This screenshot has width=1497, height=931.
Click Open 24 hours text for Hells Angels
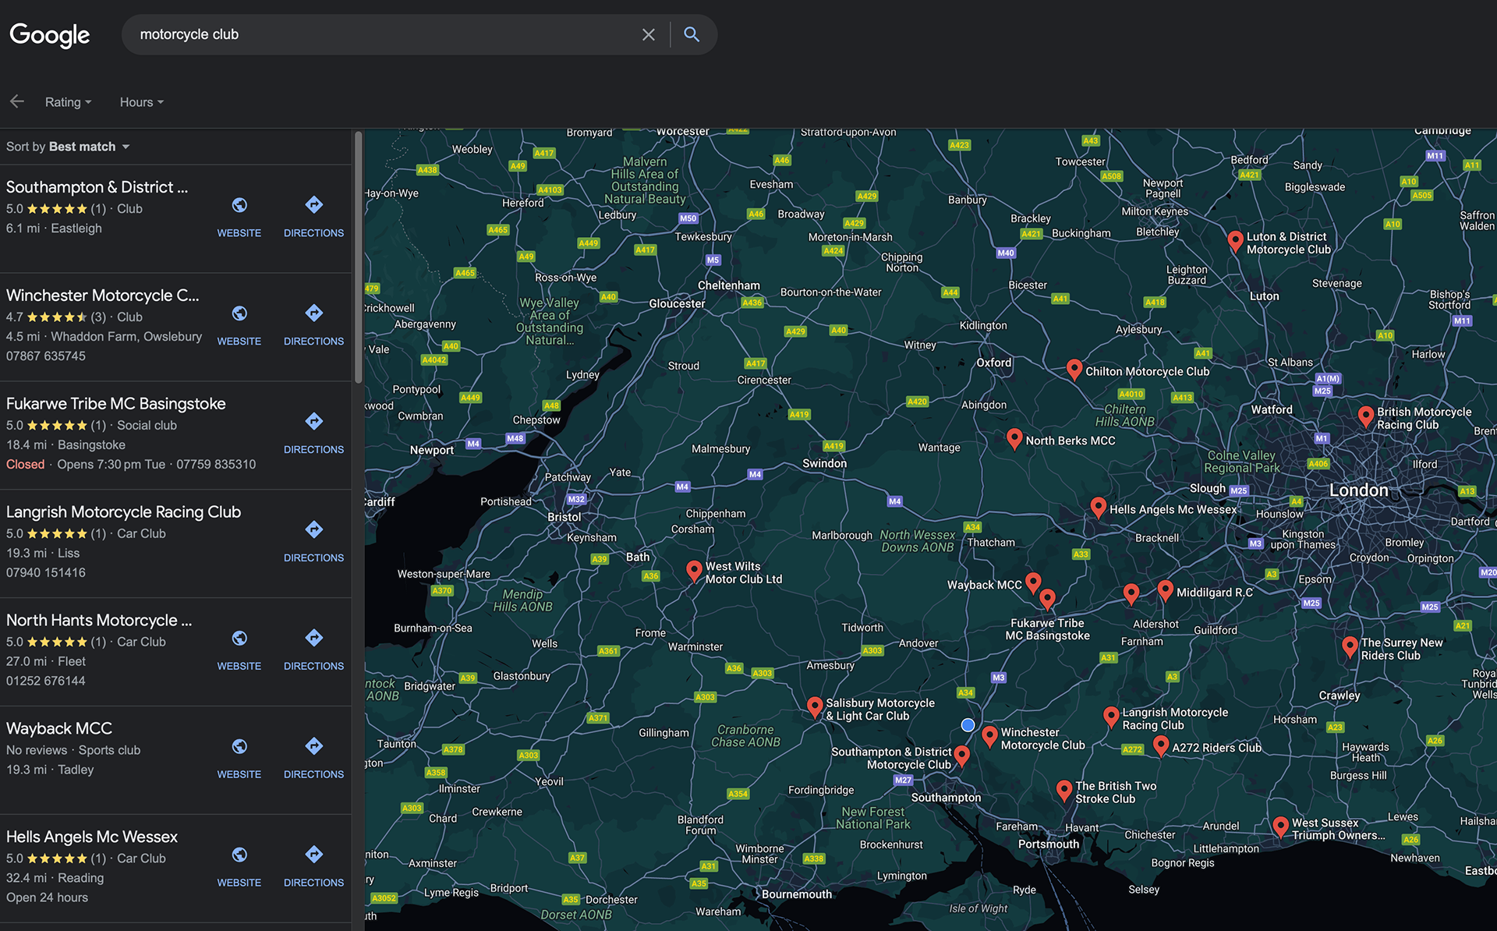tap(48, 898)
